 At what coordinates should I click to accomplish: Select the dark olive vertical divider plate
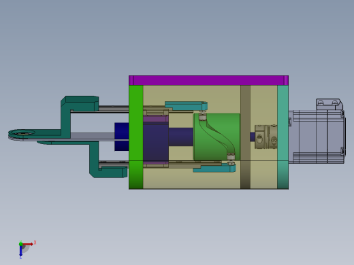point(245,137)
